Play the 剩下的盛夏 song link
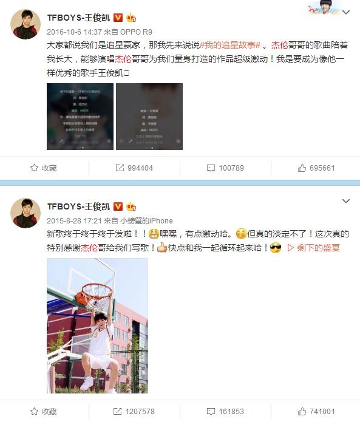This screenshot has height=422, width=360. (313, 248)
